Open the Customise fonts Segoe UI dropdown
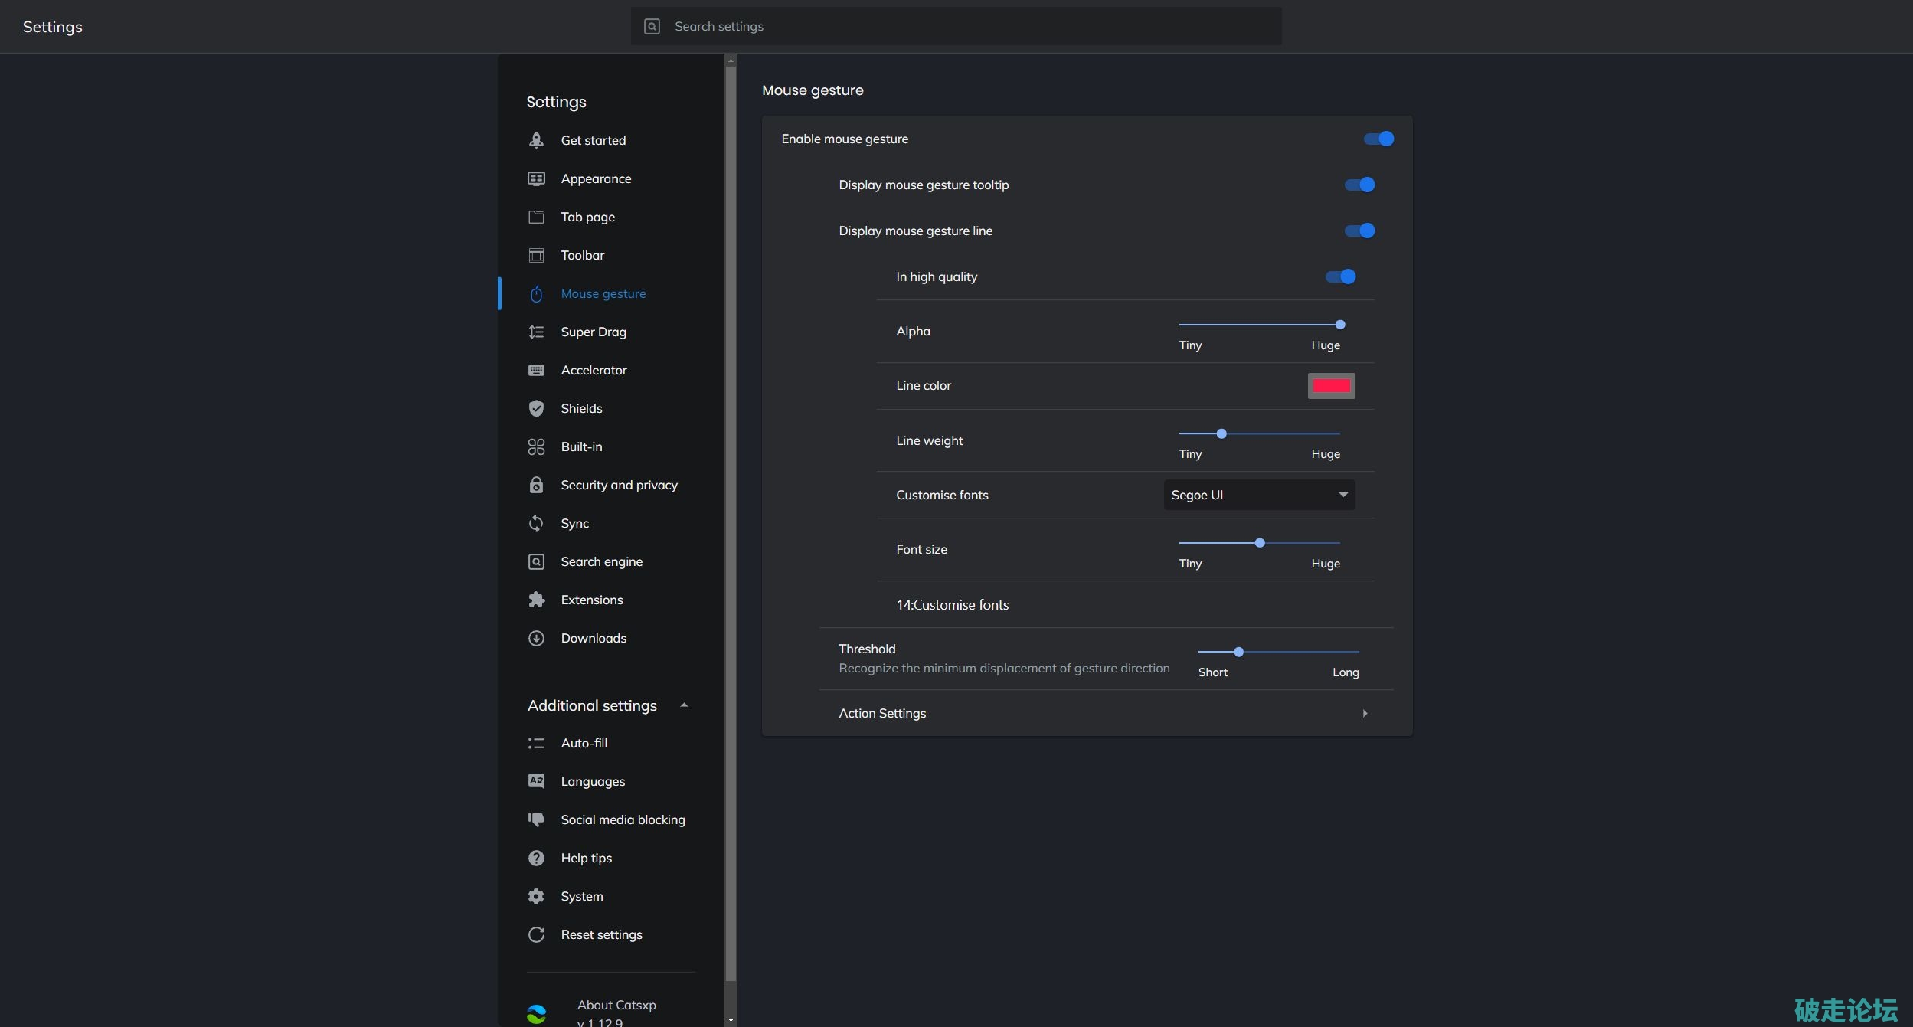This screenshot has height=1027, width=1913. click(x=1258, y=495)
